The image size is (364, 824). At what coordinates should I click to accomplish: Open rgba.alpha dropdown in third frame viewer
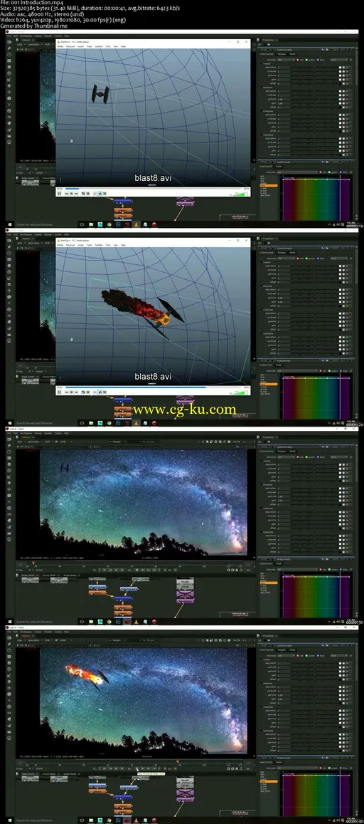coord(36,442)
